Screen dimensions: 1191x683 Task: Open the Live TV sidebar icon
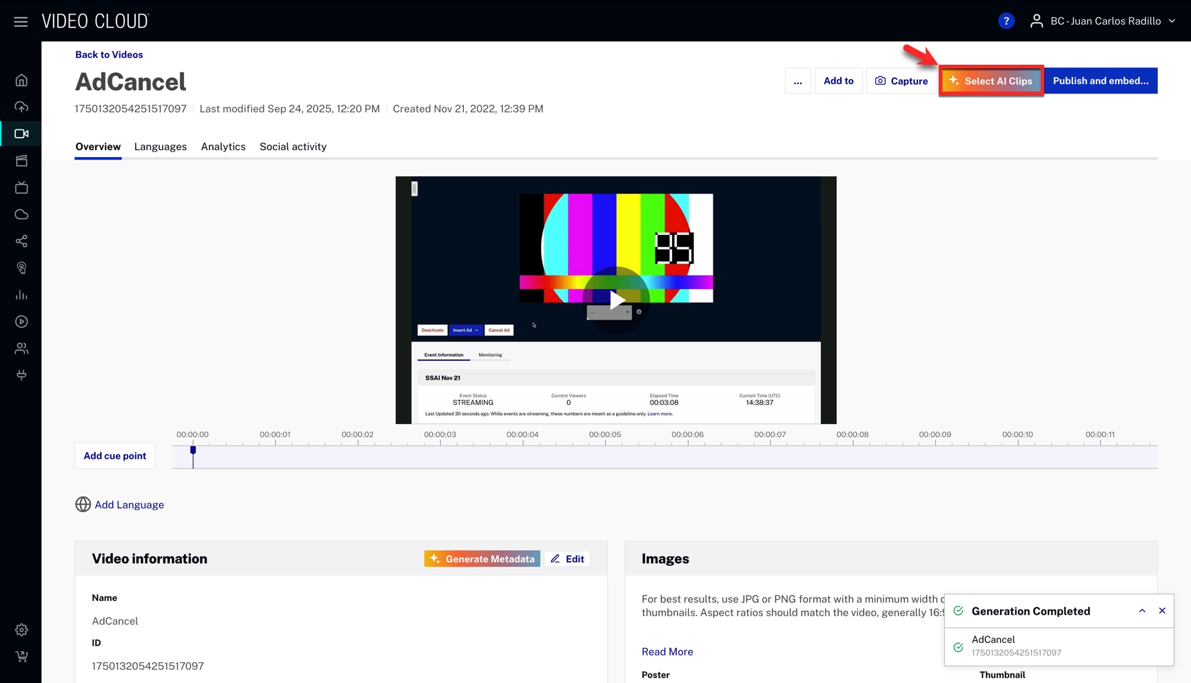coord(21,187)
